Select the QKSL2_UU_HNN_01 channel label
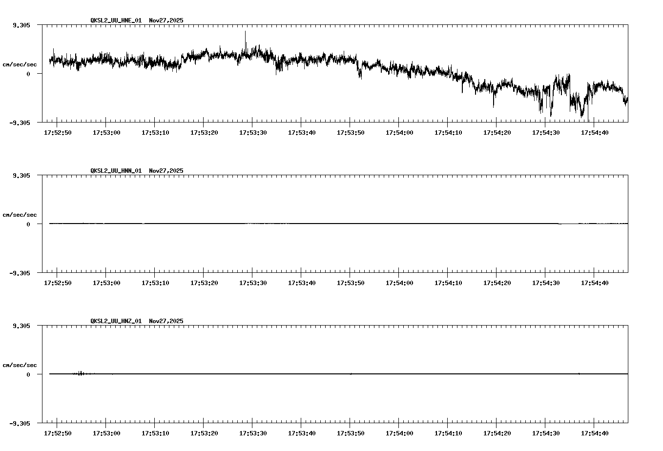 coord(116,170)
